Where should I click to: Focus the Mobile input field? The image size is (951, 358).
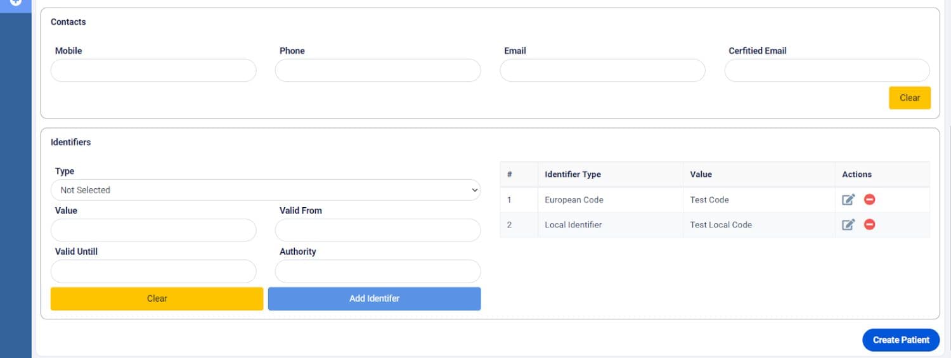click(x=153, y=70)
